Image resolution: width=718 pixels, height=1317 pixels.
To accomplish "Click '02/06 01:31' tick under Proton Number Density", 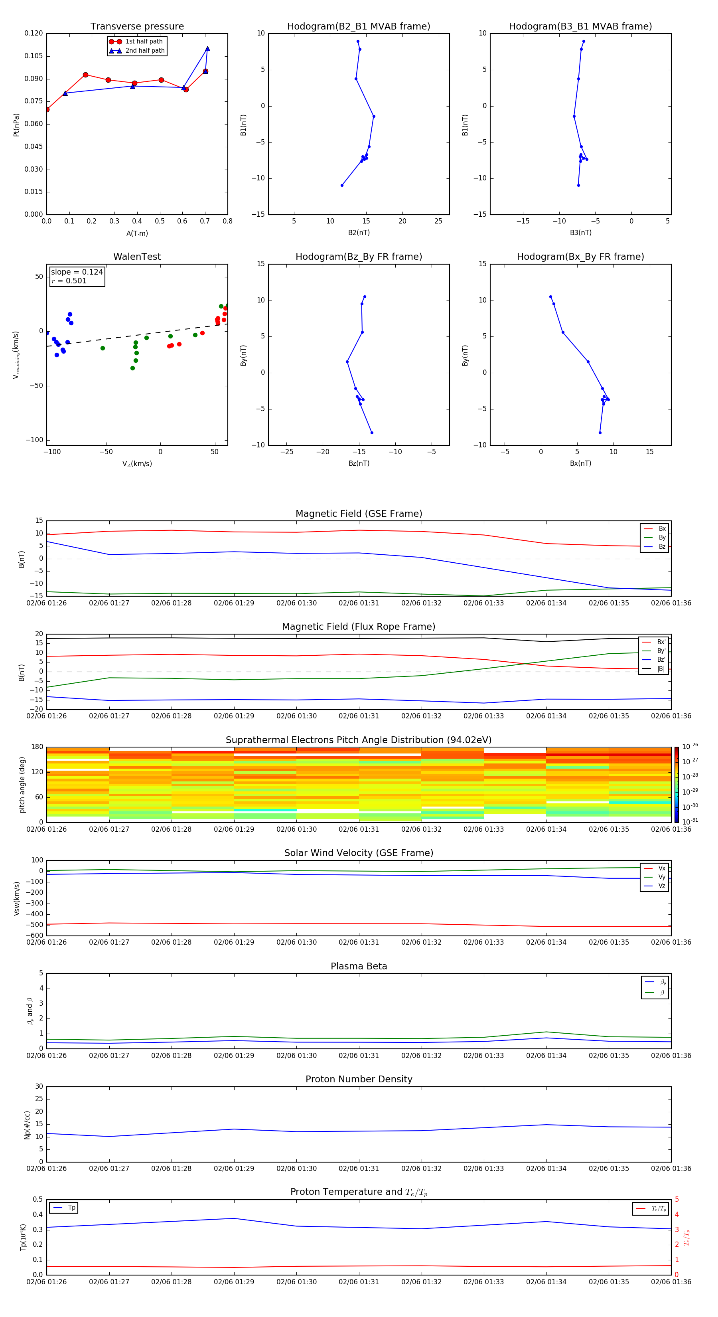I will [359, 1169].
